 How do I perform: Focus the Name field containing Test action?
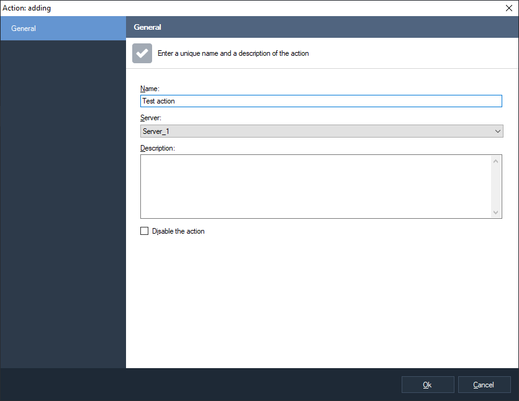click(x=321, y=101)
